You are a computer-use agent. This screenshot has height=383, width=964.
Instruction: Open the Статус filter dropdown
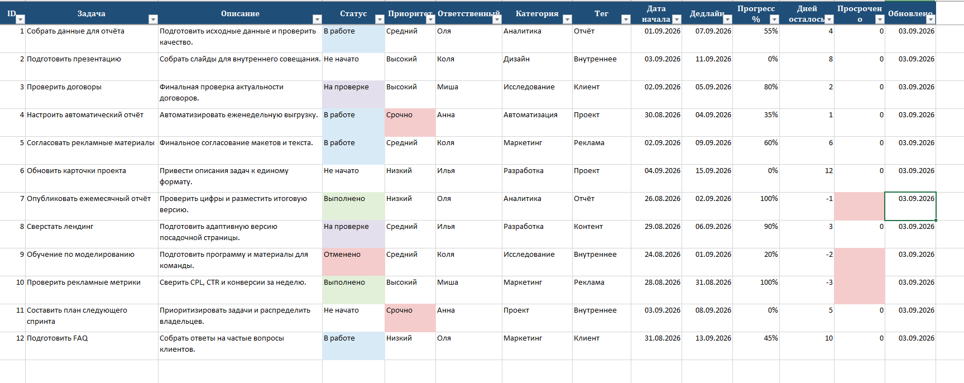(380, 20)
